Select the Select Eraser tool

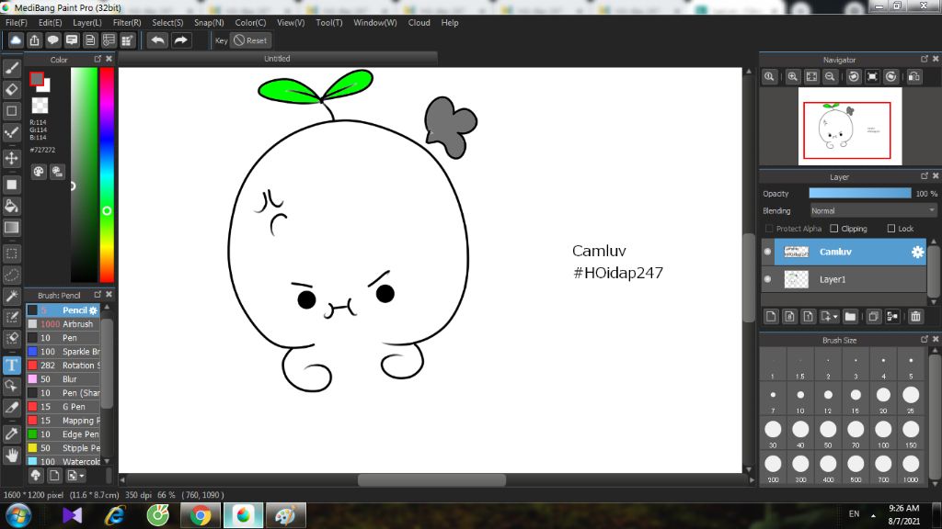point(11,338)
